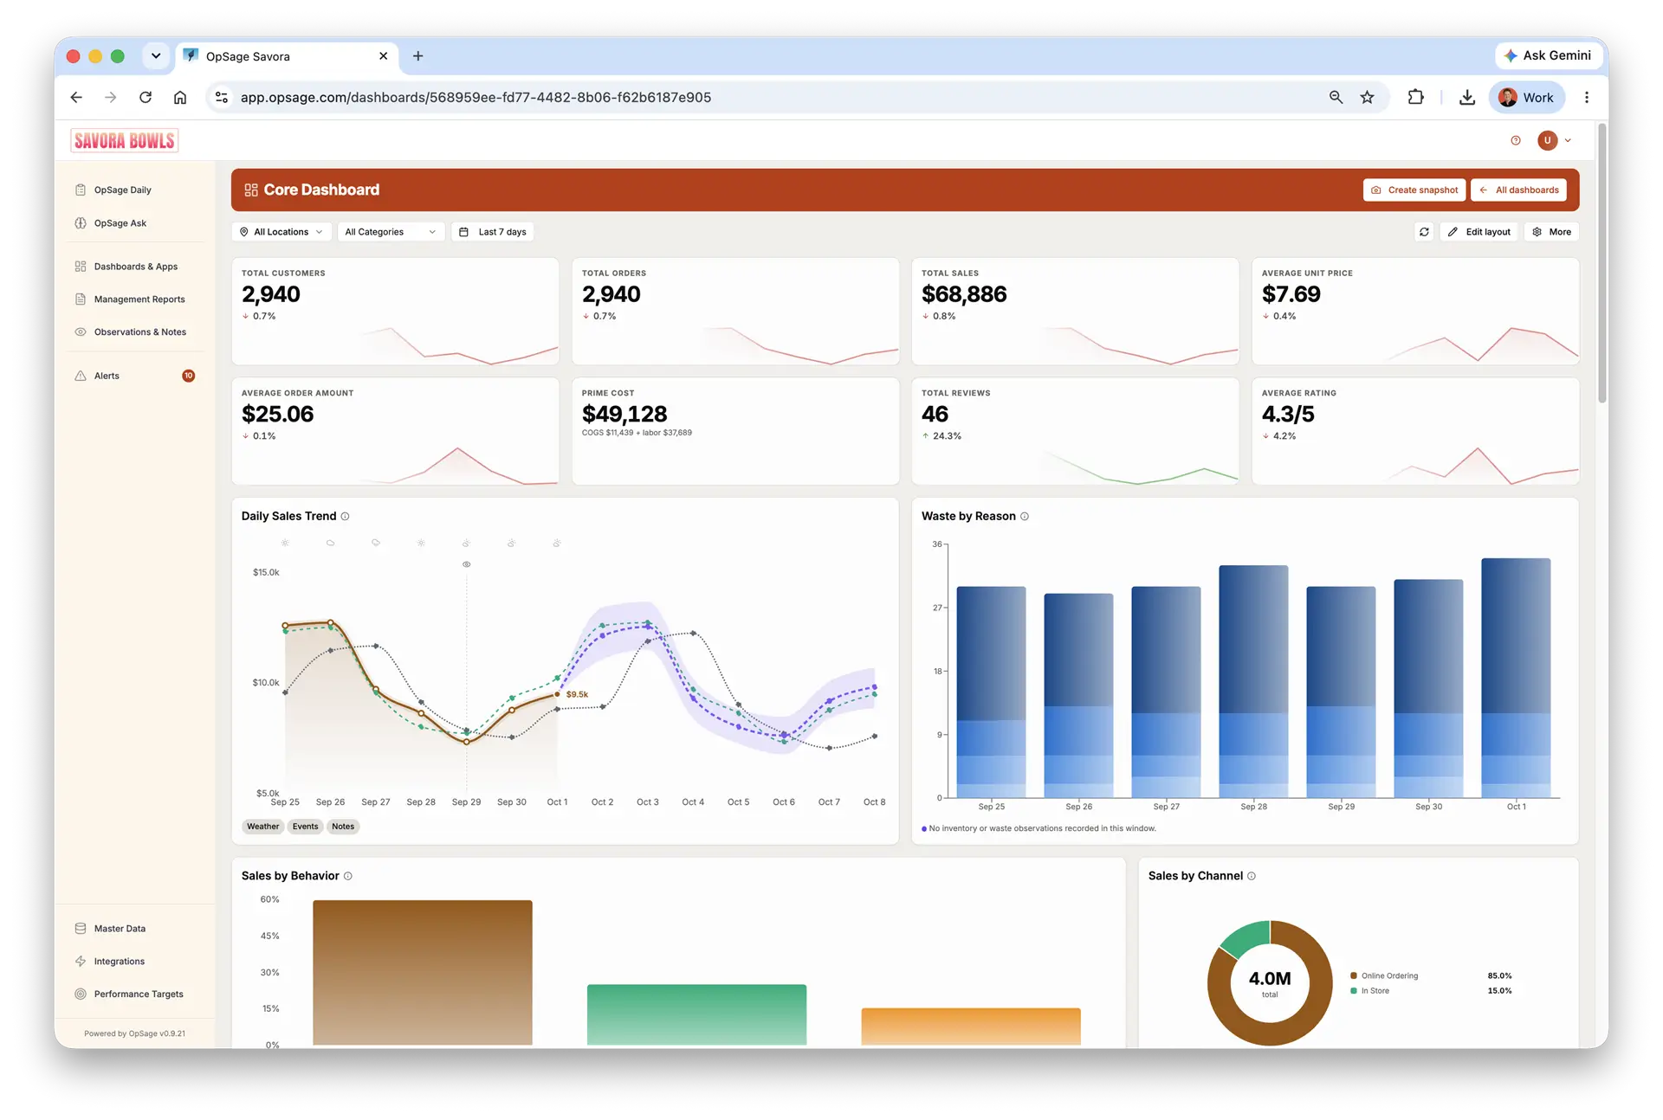Click the Savora Bowls logo
1663x1120 pixels.
click(124, 140)
